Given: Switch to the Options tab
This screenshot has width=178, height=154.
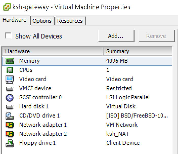Looking at the screenshot, I should (x=42, y=21).
